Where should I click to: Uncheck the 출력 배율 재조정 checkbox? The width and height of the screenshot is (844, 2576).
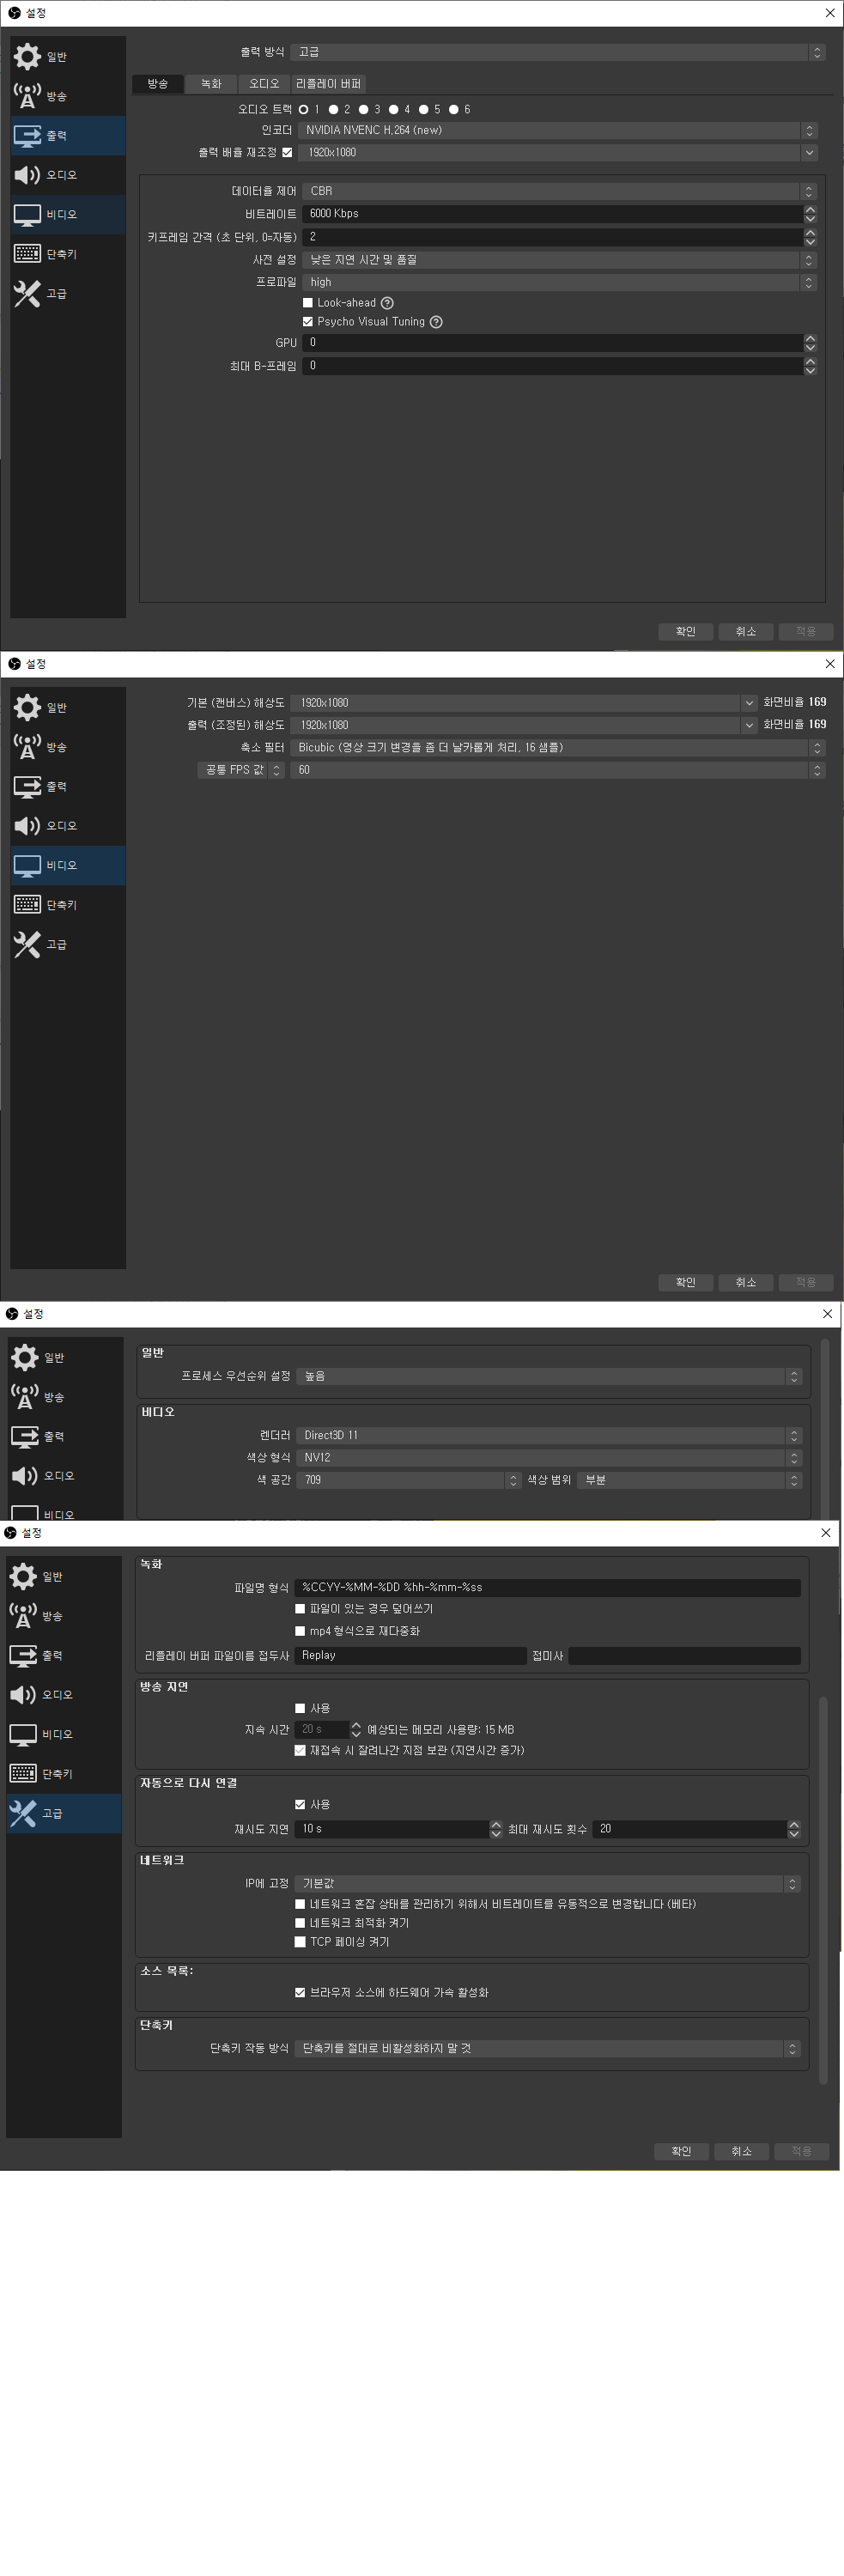click(x=287, y=153)
